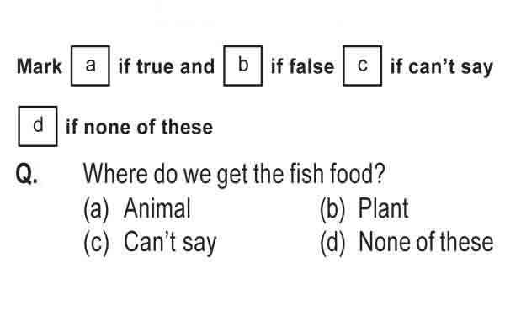Click the (a) option marker

click(96, 210)
